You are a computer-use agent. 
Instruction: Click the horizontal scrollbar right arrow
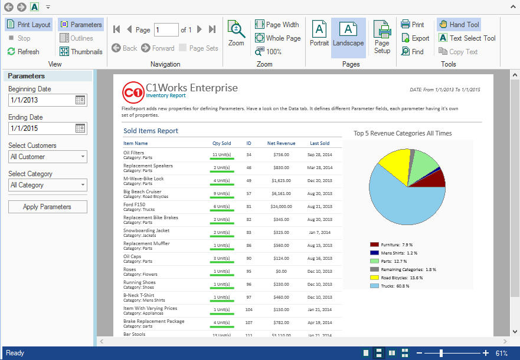coord(505,342)
